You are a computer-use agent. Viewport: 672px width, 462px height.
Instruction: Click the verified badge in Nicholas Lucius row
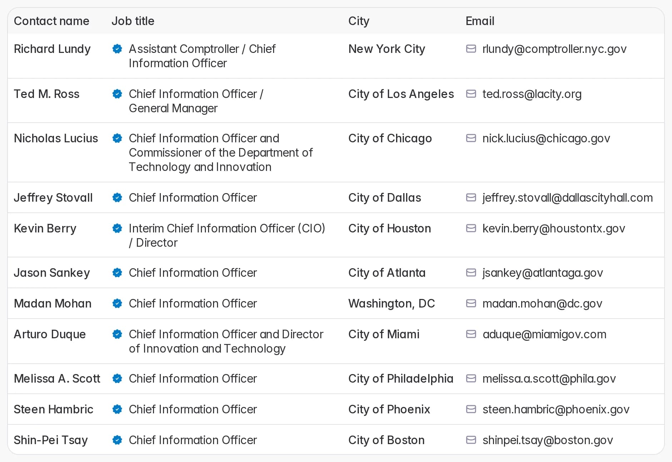[x=117, y=138]
